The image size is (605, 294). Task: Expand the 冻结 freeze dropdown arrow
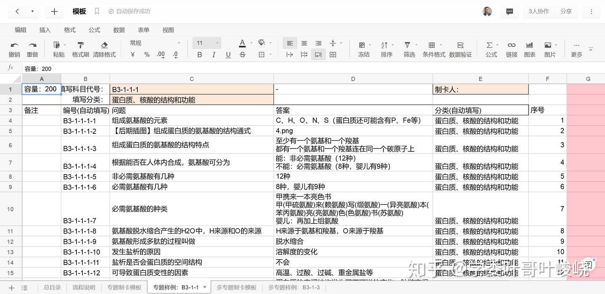point(370,45)
